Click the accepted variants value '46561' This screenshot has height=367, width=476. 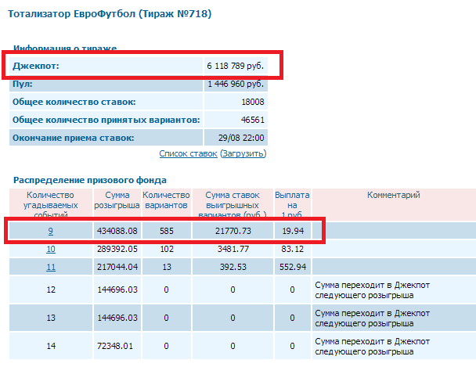coord(253,120)
